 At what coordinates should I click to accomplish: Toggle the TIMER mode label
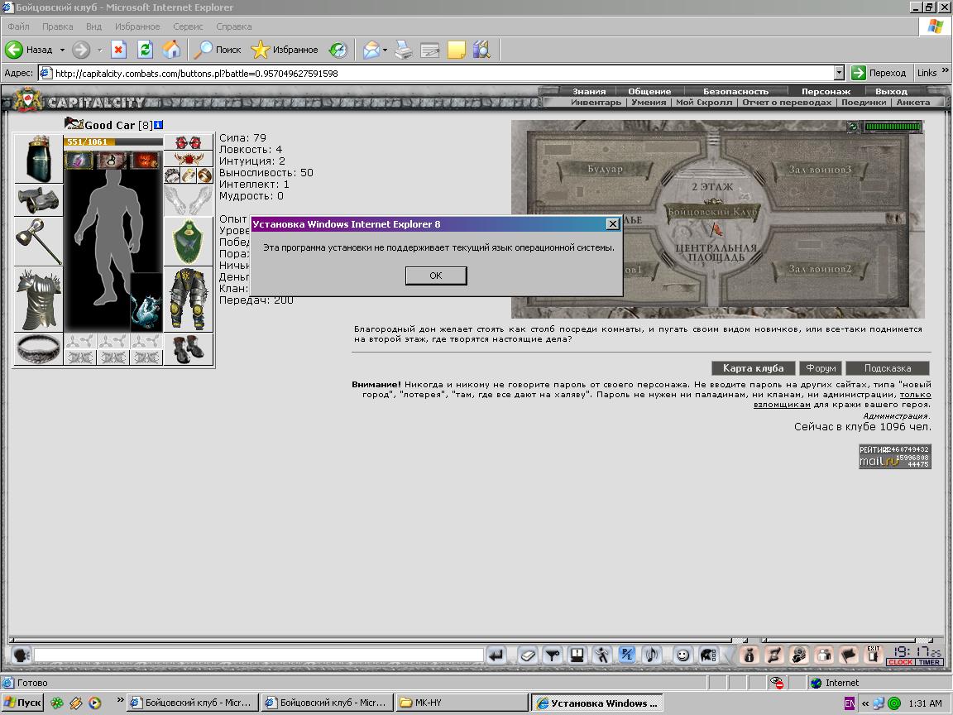[x=929, y=662]
